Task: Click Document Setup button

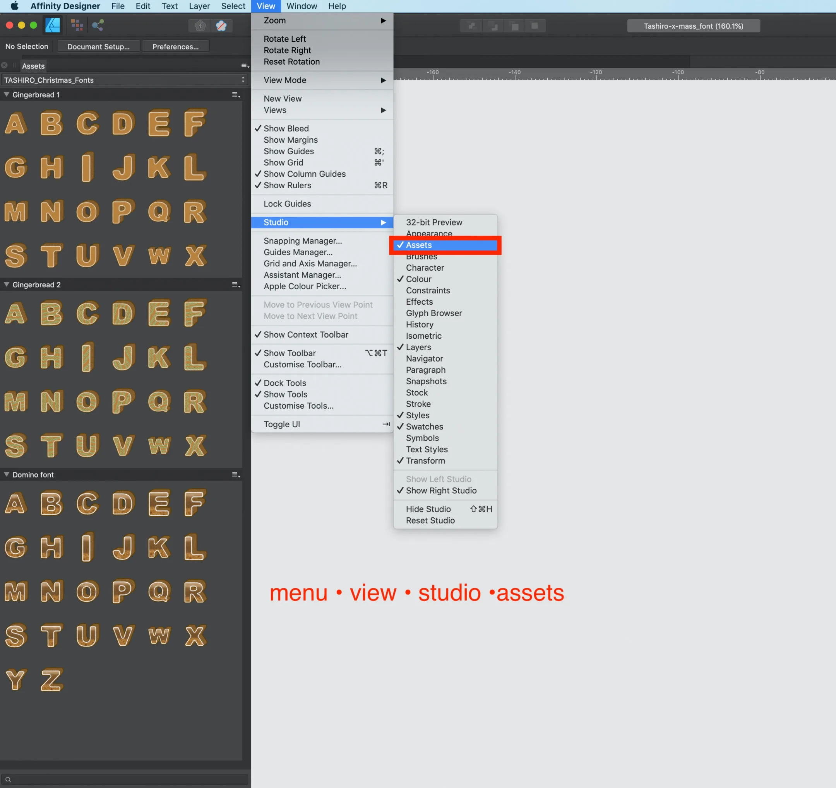Action: pos(98,46)
